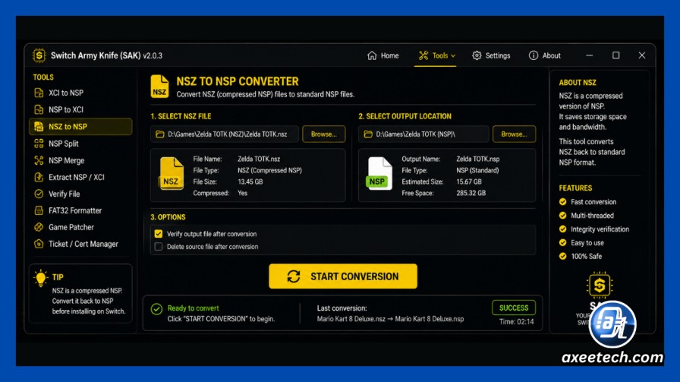Click File Name value Zelda TOTK.nsz
The height and width of the screenshot is (382, 680).
(x=259, y=159)
